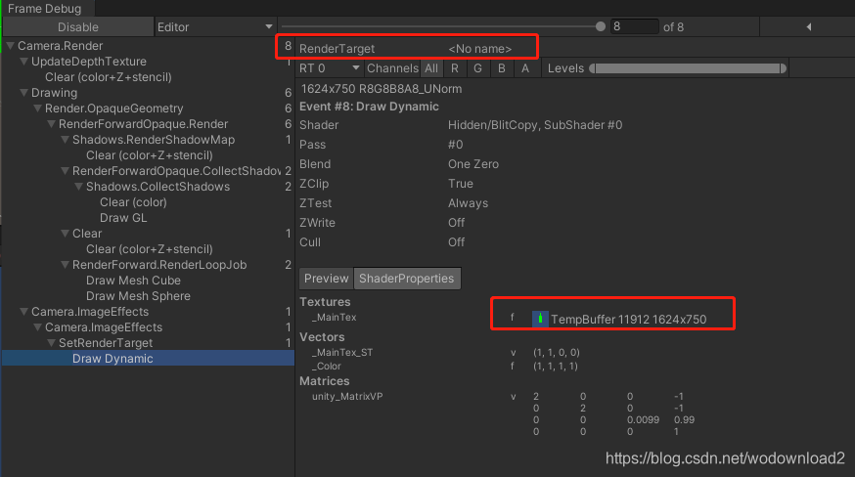Toggle the R channel button
This screenshot has width=855, height=477.
(455, 68)
